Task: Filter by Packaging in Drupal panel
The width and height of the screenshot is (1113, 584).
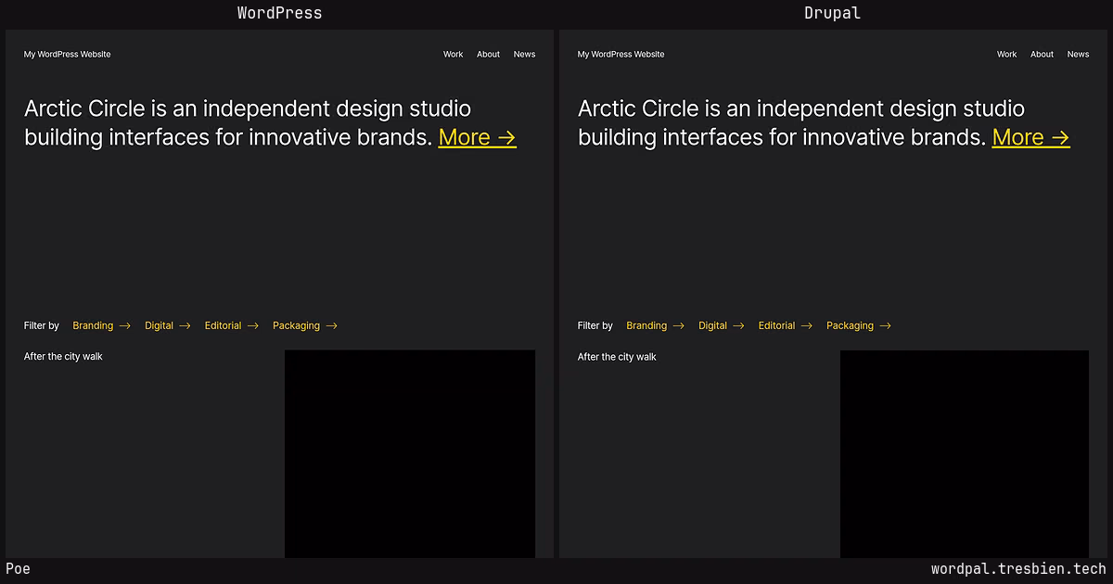Action: tap(858, 325)
